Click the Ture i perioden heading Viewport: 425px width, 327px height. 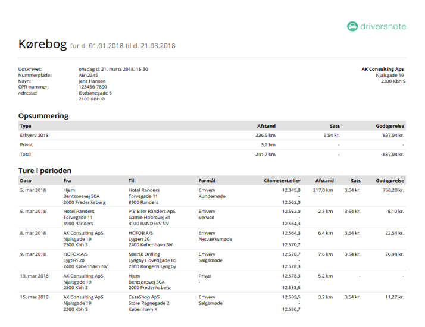click(x=45, y=171)
